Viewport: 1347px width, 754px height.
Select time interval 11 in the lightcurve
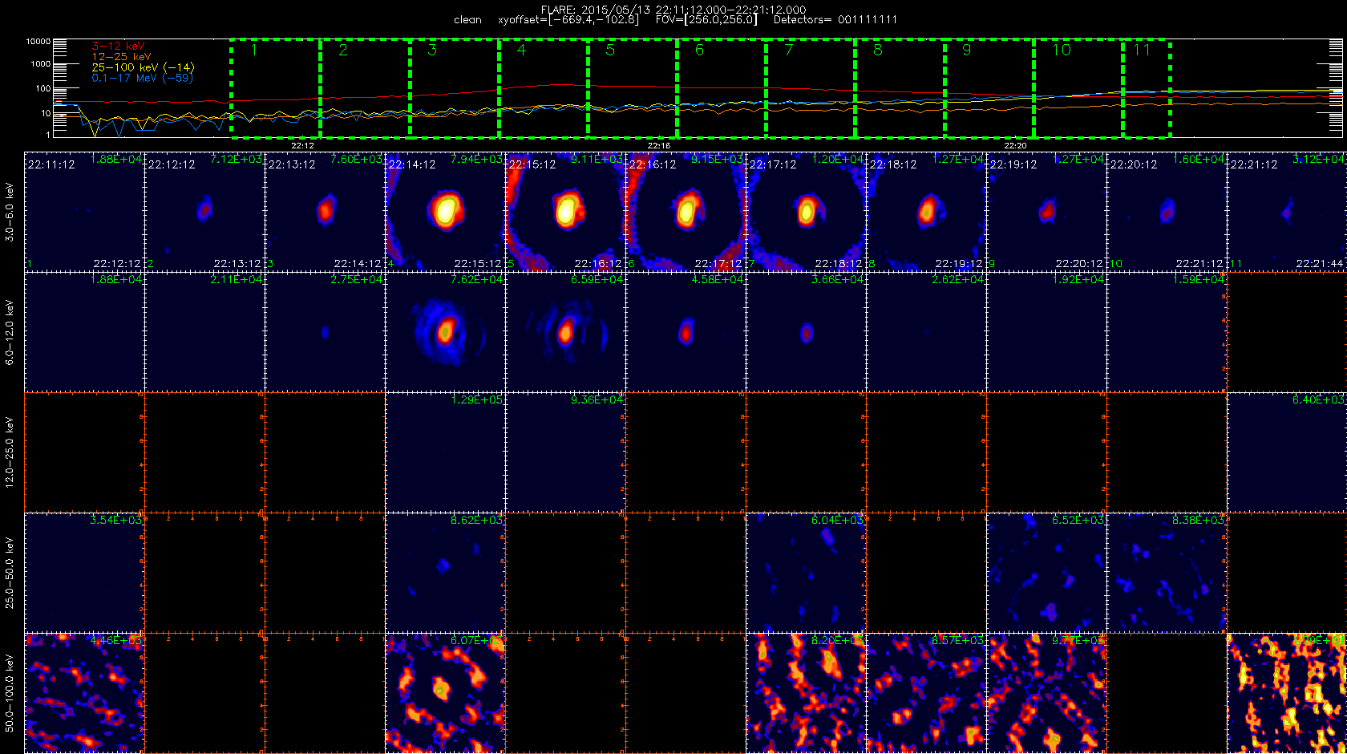(x=1147, y=88)
